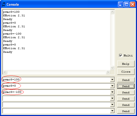This screenshot has height=116, width=137.
Task: Click into the last empty command field
Action: coord(56,111)
